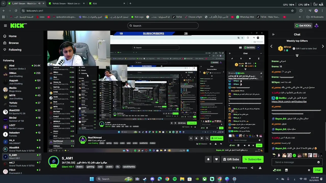The image size is (326, 183).
Task: Open LOZ7 channel in Following list
Action: (22, 127)
